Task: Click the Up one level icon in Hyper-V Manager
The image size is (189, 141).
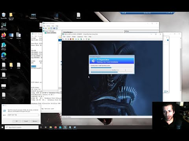Action: coord(49,28)
